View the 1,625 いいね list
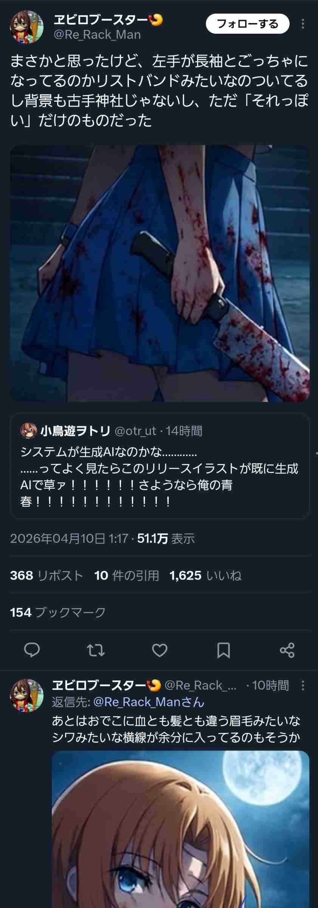 coord(205,575)
